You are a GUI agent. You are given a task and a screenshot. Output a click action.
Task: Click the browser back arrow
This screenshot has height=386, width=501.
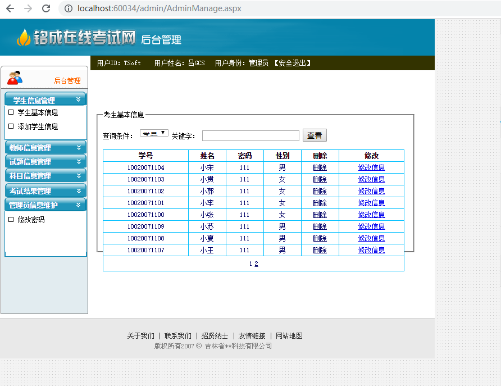pyautogui.click(x=10, y=8)
